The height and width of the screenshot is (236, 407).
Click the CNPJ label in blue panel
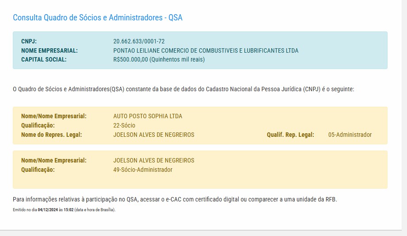[x=29, y=42]
